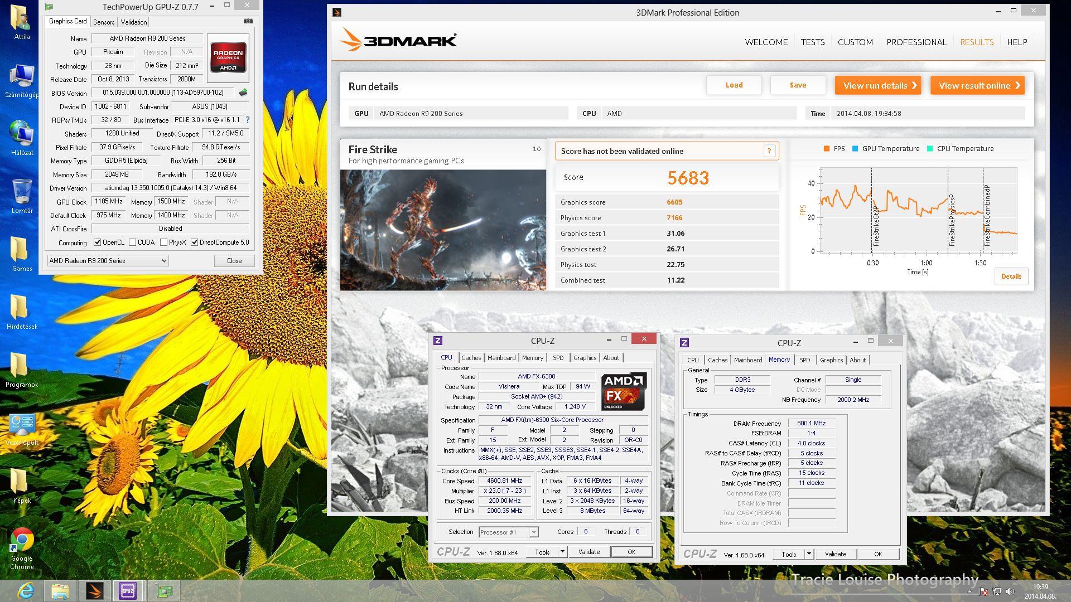Click the Details button below the FPS graph
Screen dimensions: 1071x602
(1011, 276)
